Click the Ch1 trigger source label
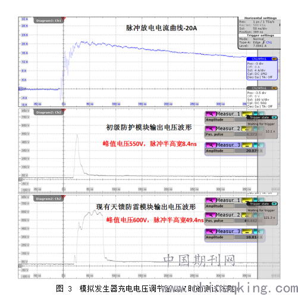This screenshot has height=295, width=298. click(269, 42)
